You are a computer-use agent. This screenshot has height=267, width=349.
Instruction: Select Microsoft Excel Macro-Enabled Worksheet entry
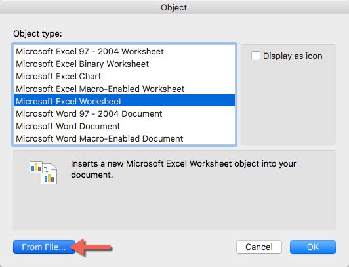coord(124,89)
